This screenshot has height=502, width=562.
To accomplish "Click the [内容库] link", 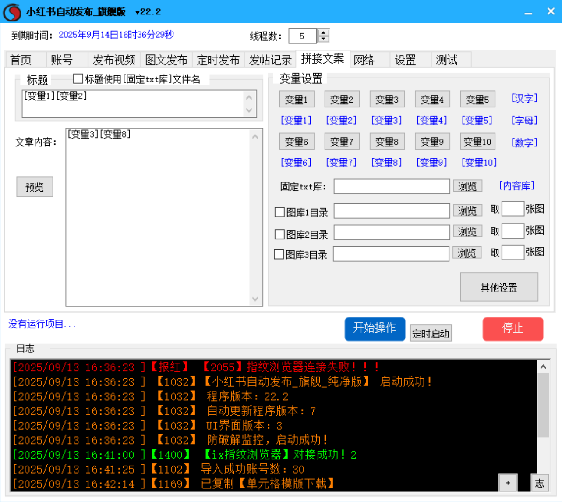I will pos(516,186).
